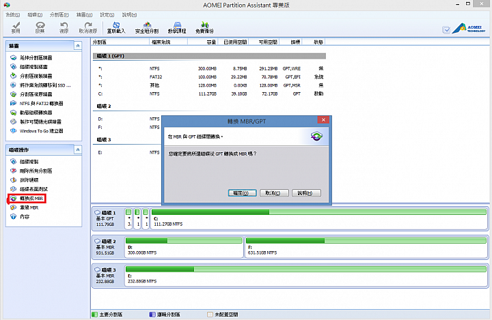The image size is (492, 320).
Task: Launch the 分割區複製精靈 partition copy wizard
Action: click(31, 76)
